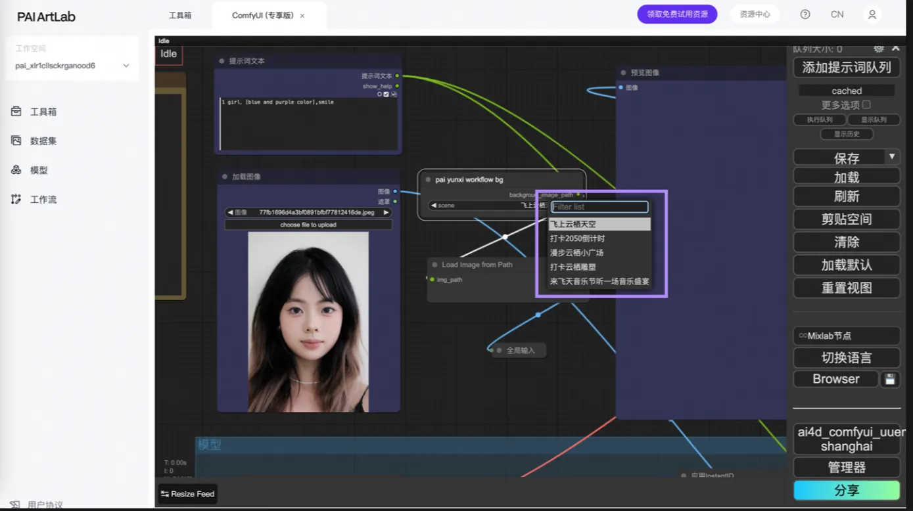Viewport: 913px width, 511px height.
Task: Select 来飞天音乐节听一场音乐盛宴 from the list
Action: (600, 281)
